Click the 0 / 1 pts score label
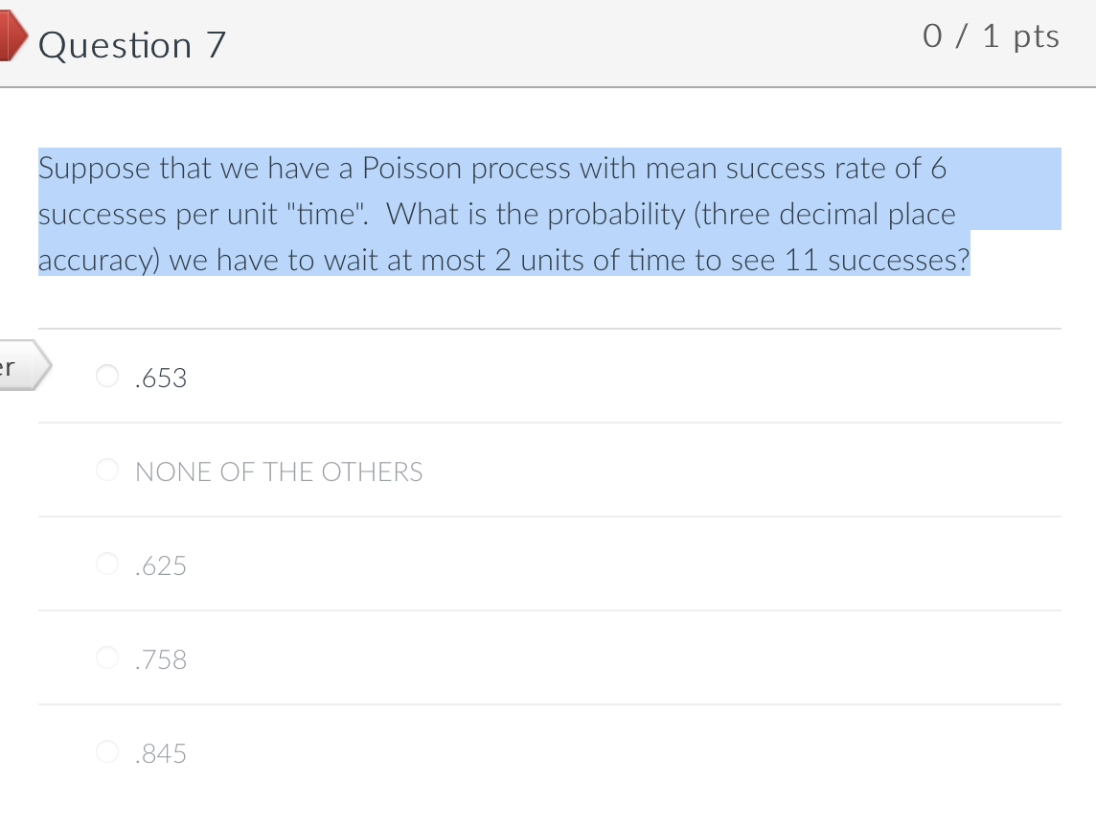 tap(992, 36)
